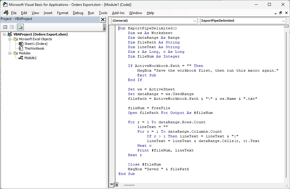The image size is (290, 189).
Task: Open the Window menu
Action: pos(136,13)
